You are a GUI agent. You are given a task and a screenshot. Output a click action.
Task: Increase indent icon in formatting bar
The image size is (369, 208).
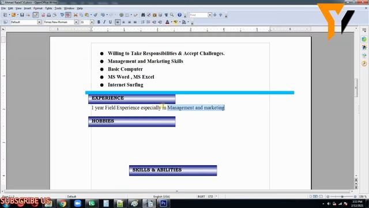point(160,22)
